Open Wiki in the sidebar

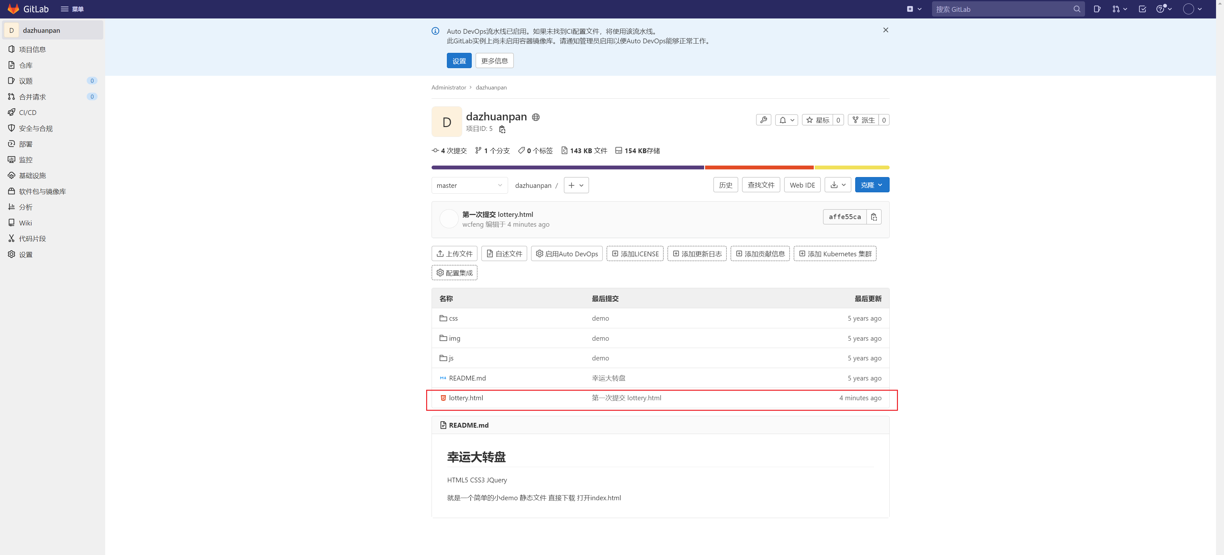pyautogui.click(x=52, y=223)
